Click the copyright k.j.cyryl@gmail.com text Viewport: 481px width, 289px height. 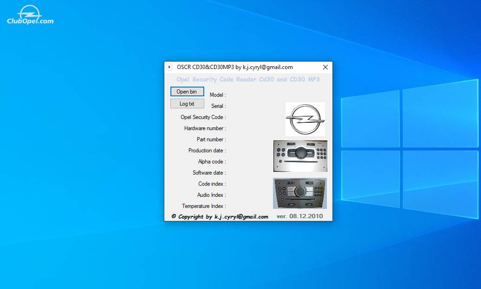click(x=220, y=216)
